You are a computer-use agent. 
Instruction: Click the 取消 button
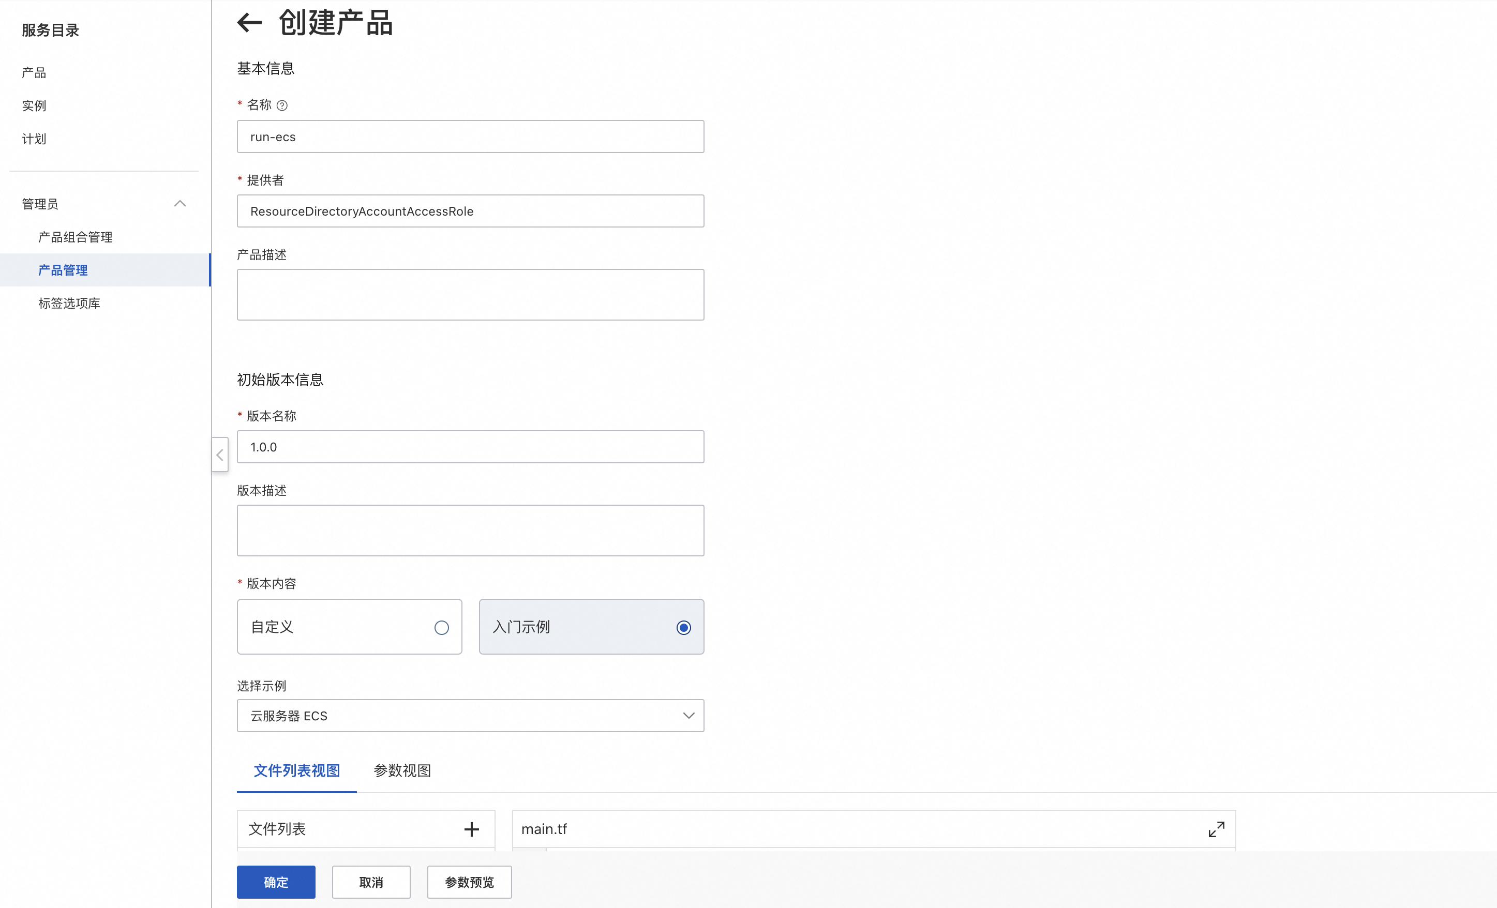coord(370,882)
